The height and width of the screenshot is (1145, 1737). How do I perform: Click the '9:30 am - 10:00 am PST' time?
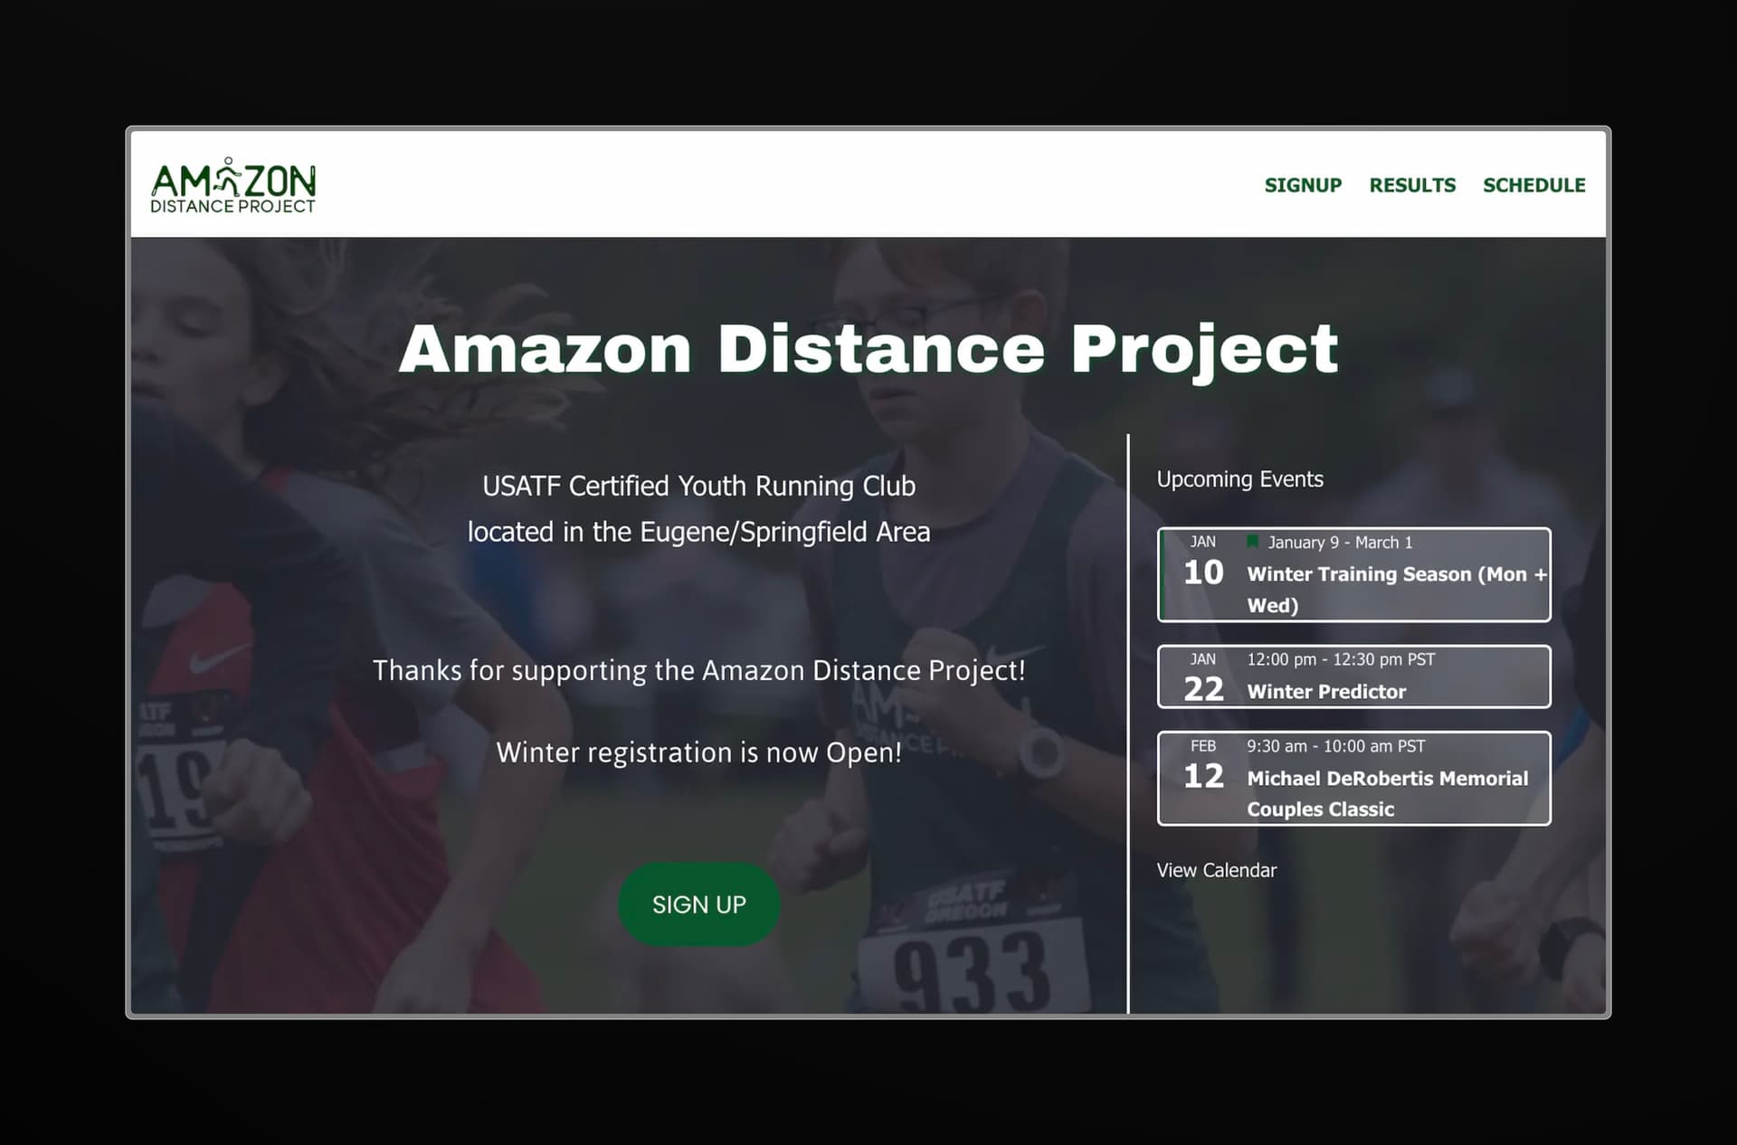pos(1335,746)
